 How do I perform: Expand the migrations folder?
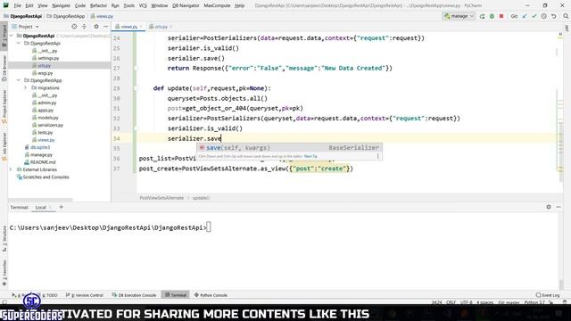(x=26, y=87)
